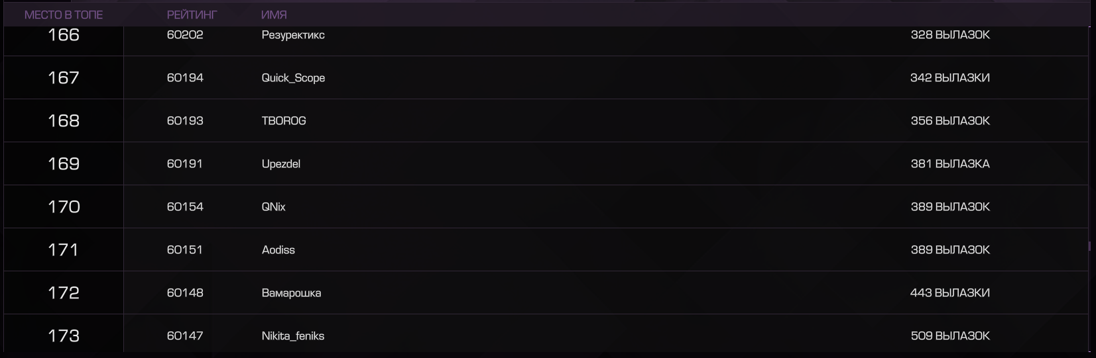1096x358 pixels.
Task: Click the МЕСТО В ТОПЕ column header
Action: (x=64, y=15)
